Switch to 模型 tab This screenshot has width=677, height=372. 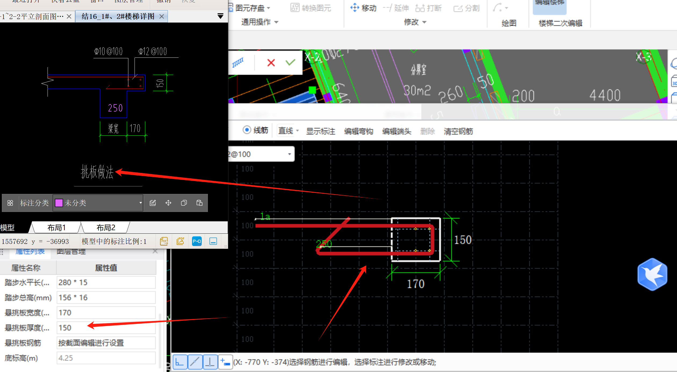pyautogui.click(x=11, y=228)
